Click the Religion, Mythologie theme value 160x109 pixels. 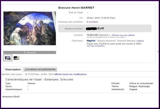[140, 86]
